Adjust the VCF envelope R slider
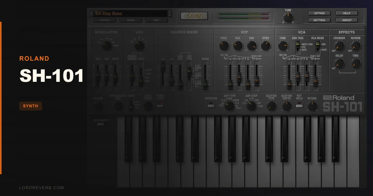This screenshot has height=196, width=373. (257, 76)
